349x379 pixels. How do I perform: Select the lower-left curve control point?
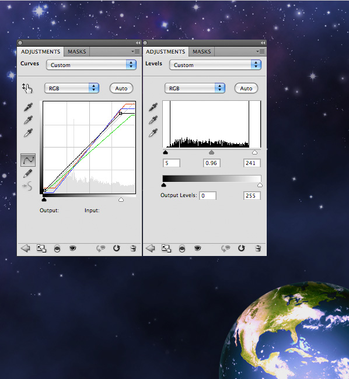[44, 191]
